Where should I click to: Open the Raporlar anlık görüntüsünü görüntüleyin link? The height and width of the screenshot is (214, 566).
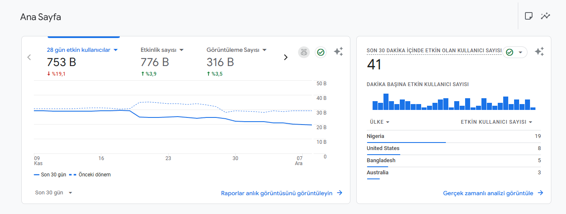282,193
